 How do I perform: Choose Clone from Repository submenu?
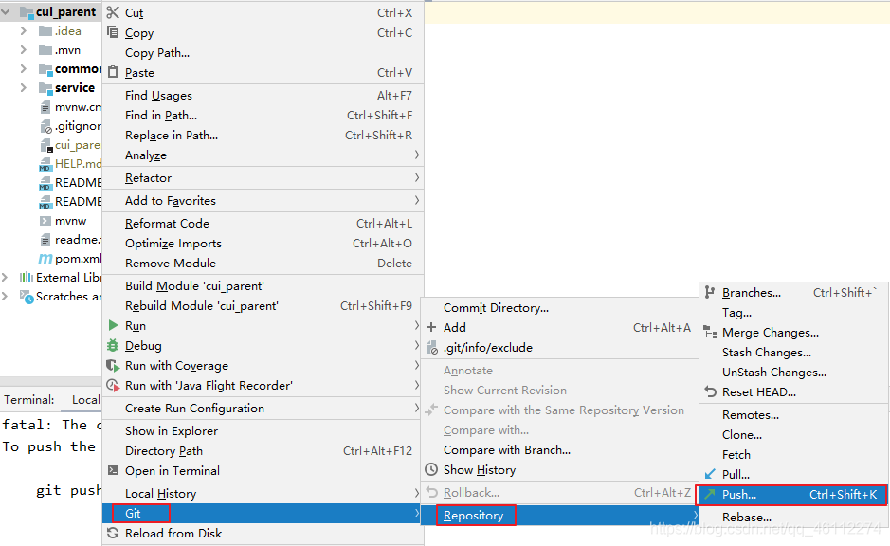tap(793, 434)
